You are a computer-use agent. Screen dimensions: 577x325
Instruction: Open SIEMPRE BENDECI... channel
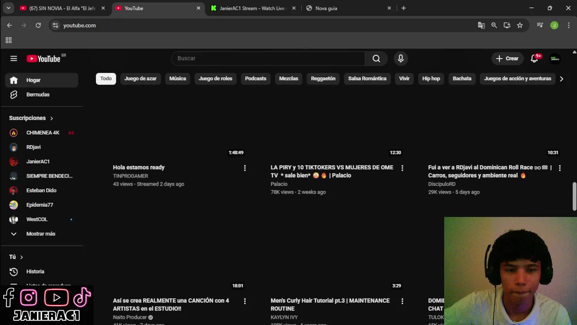[x=41, y=176]
